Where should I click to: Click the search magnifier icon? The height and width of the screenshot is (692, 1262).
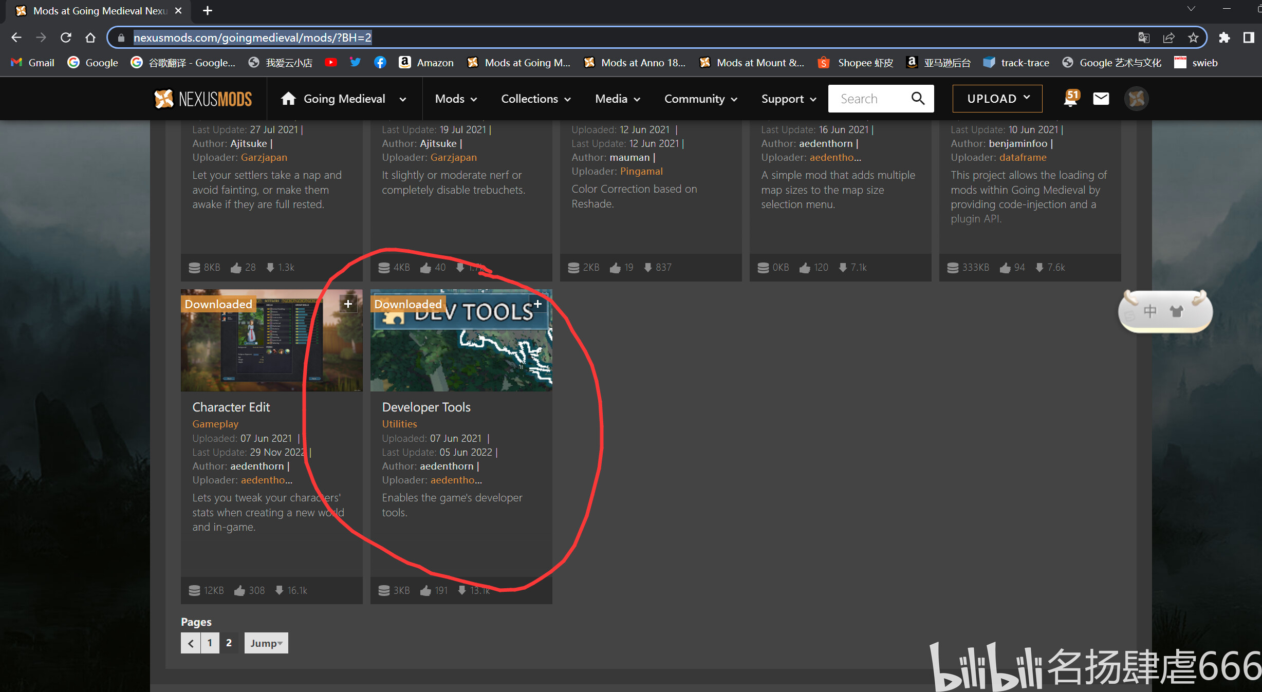[918, 98]
